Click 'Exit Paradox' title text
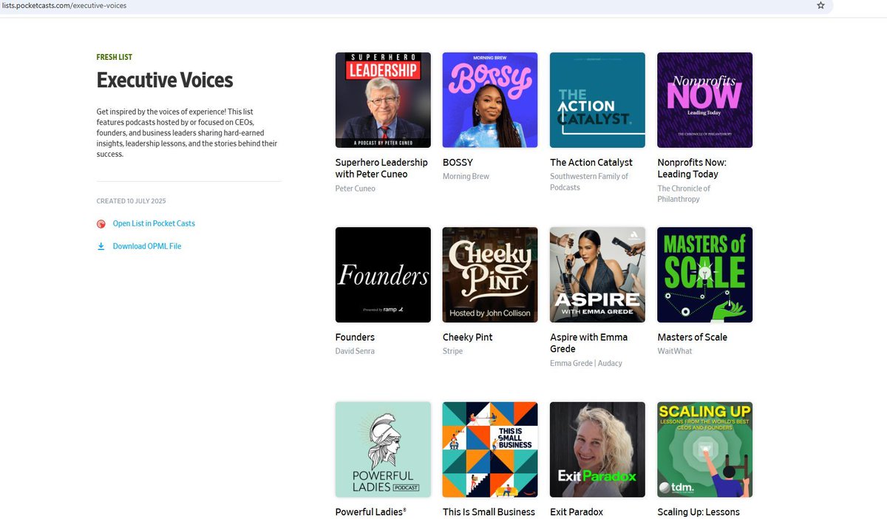The width and height of the screenshot is (887, 519). [x=577, y=512]
